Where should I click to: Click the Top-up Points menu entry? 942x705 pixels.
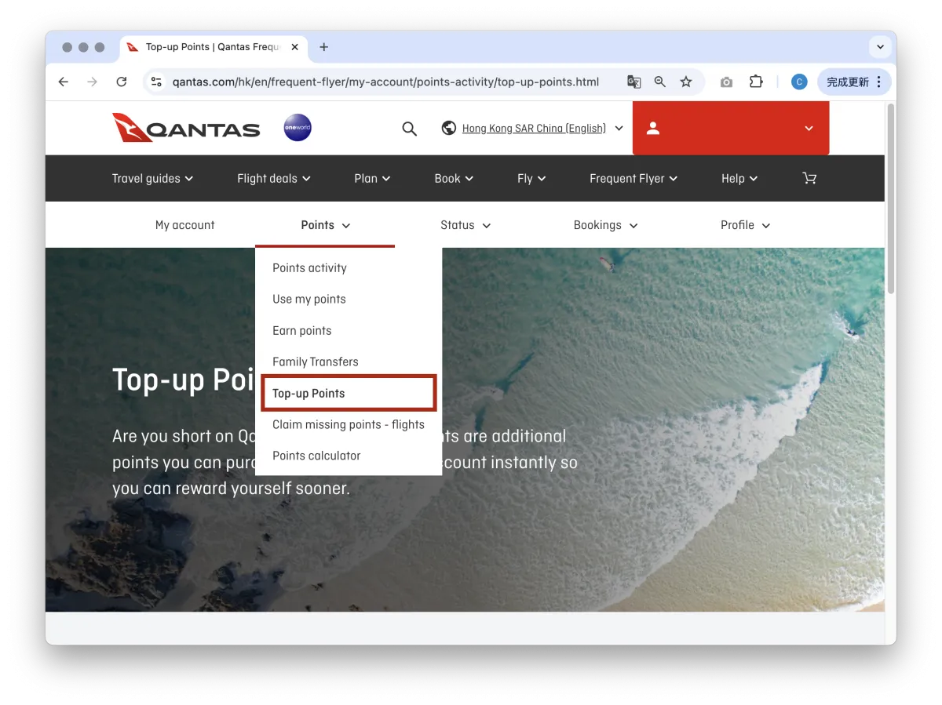click(306, 393)
